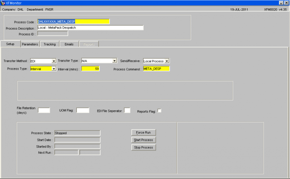Image resolution: width=290 pixels, height=179 pixels.
Task: Open the Transfer Method dropdown
Action: click(54, 61)
